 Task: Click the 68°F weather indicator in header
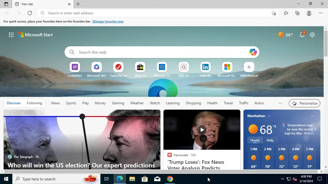pyautogui.click(x=285, y=35)
